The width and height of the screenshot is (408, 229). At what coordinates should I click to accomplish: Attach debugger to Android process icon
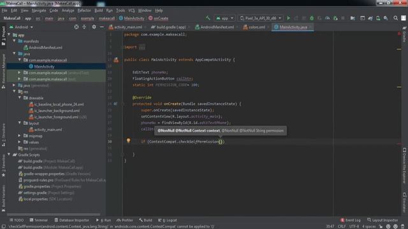[x=335, y=18]
